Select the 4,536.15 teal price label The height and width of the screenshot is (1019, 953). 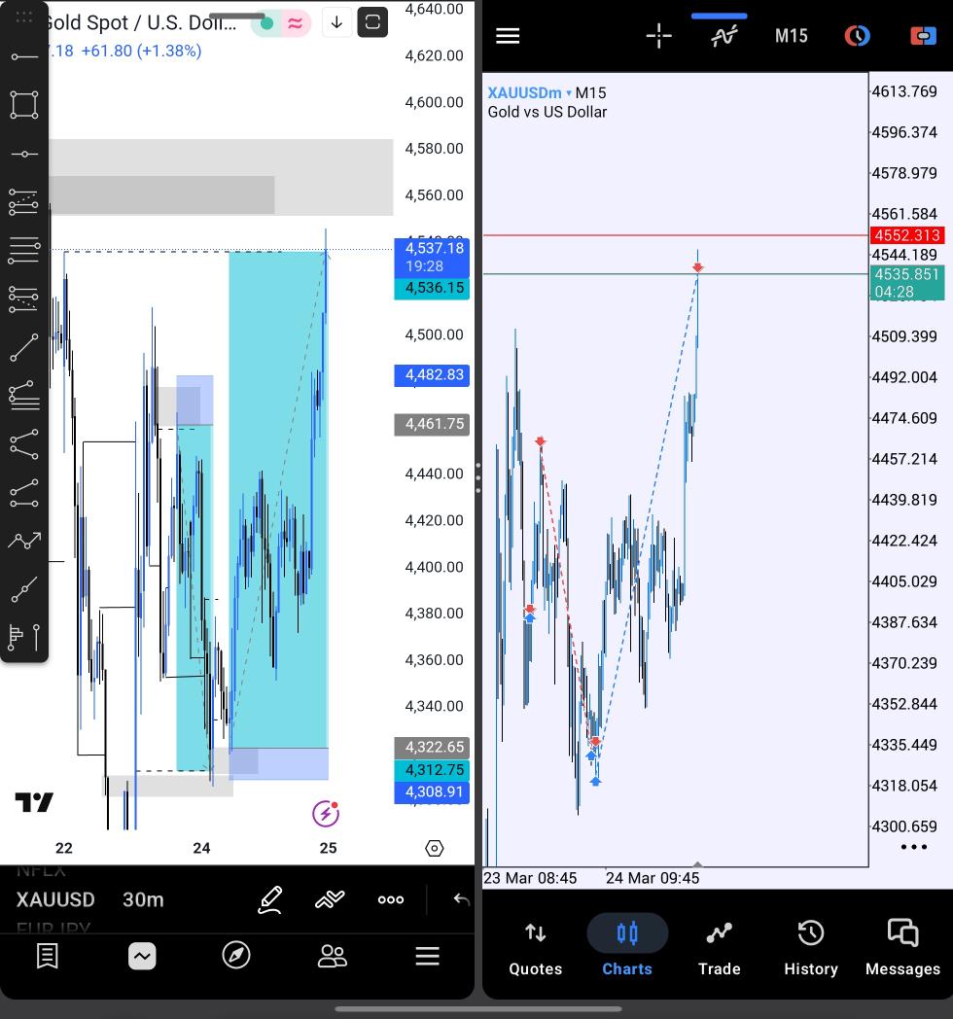(x=432, y=288)
